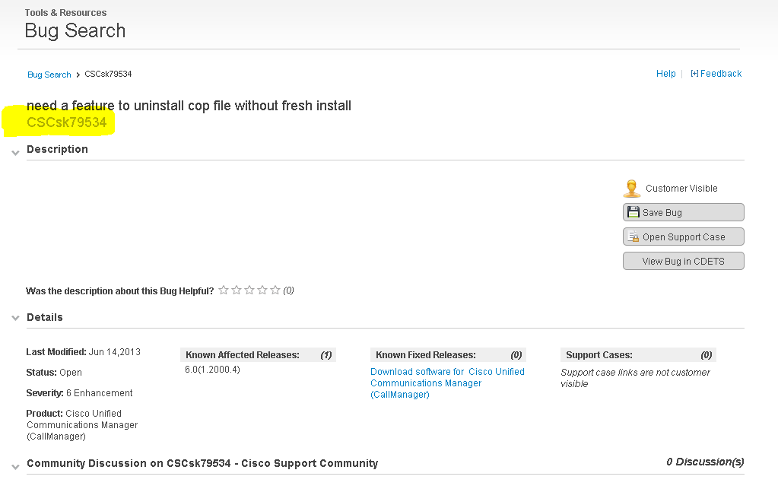Viewport: 778px width, 489px height.
Task: Collapse the Description section chevron
Action: [15, 153]
